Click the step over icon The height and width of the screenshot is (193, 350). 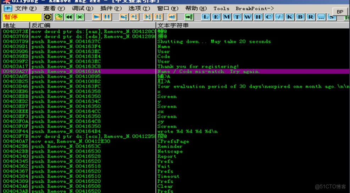pyautogui.click(x=134, y=17)
